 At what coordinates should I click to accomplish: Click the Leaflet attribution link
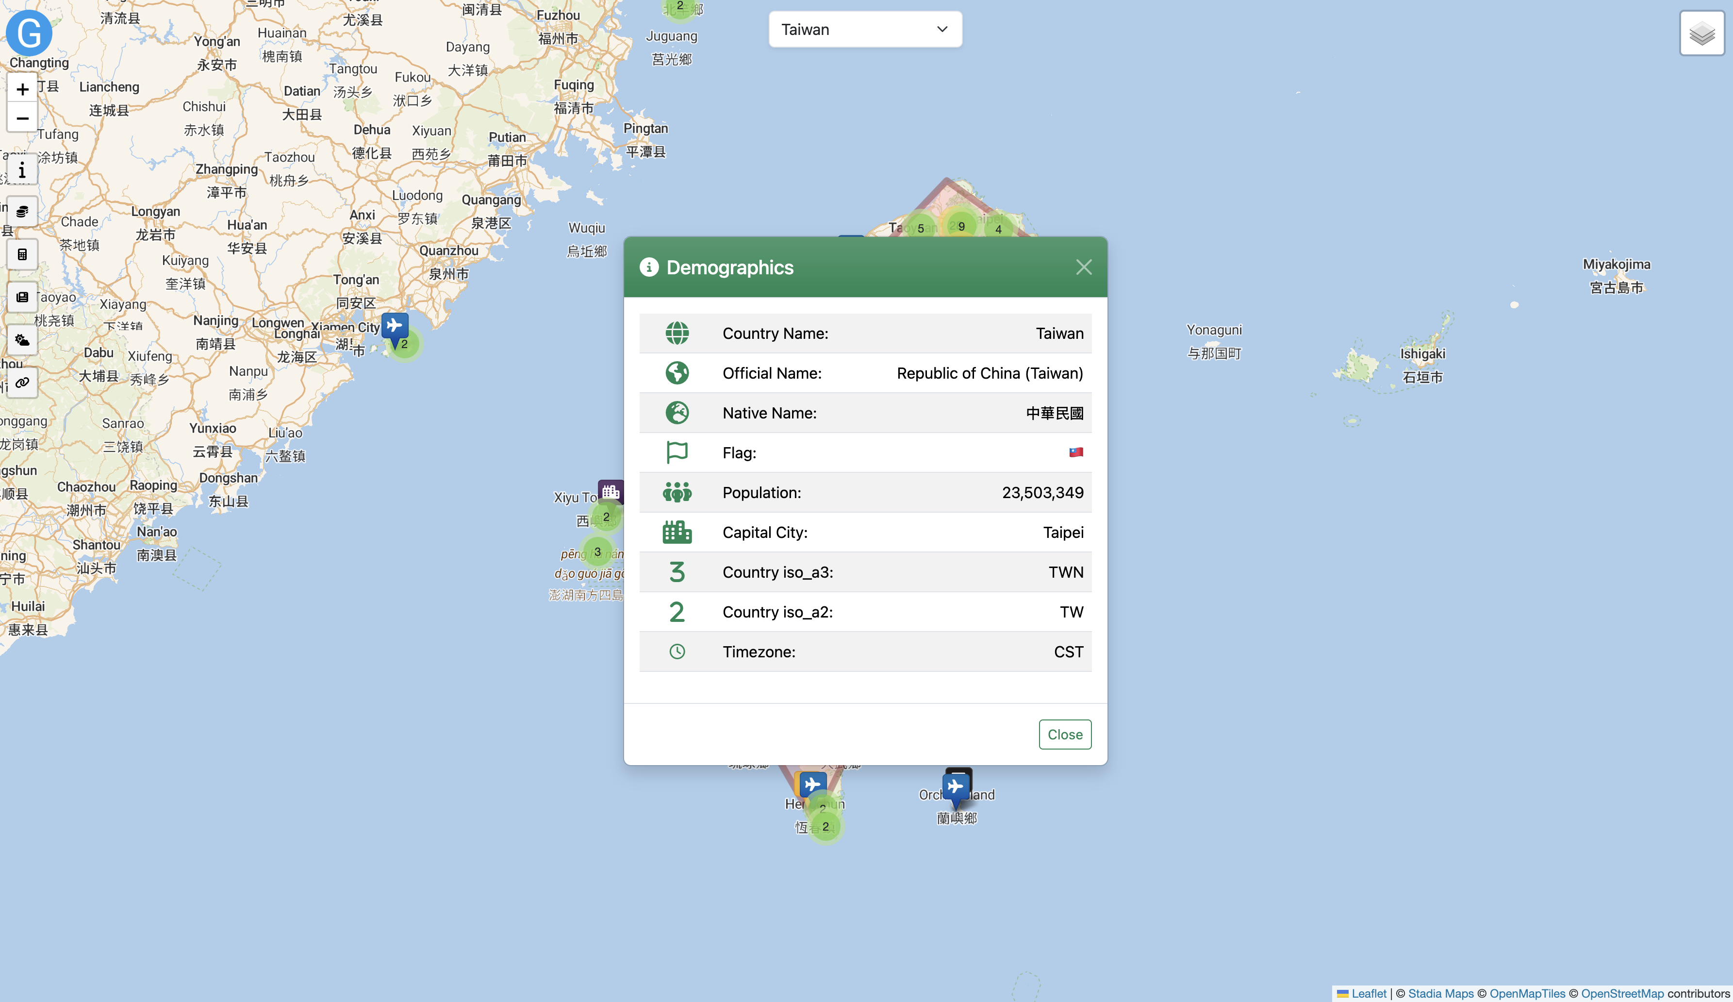point(1368,993)
